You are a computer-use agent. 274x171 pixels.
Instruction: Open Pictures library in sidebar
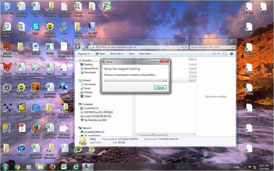point(86,92)
